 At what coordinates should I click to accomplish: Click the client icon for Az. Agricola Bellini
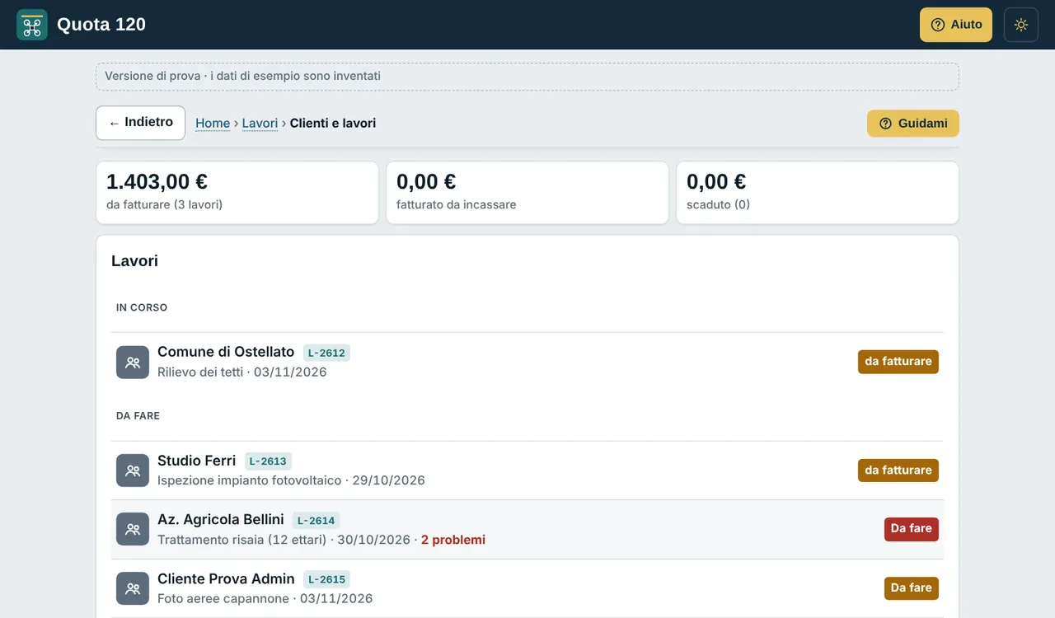point(133,530)
